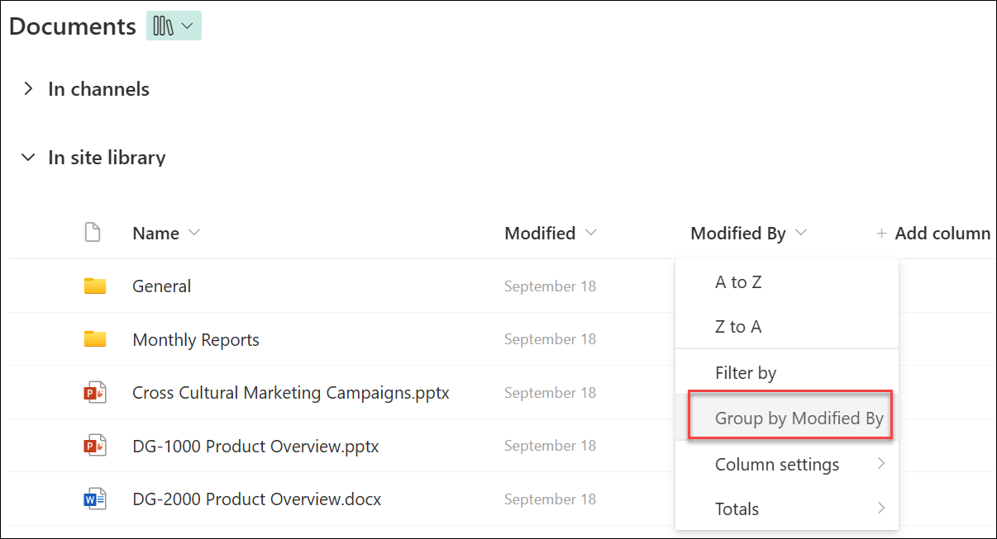
Task: Choose A to Z sorting
Action: 738,281
